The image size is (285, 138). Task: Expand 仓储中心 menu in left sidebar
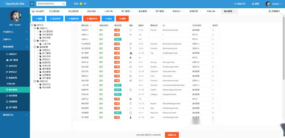click(15, 39)
